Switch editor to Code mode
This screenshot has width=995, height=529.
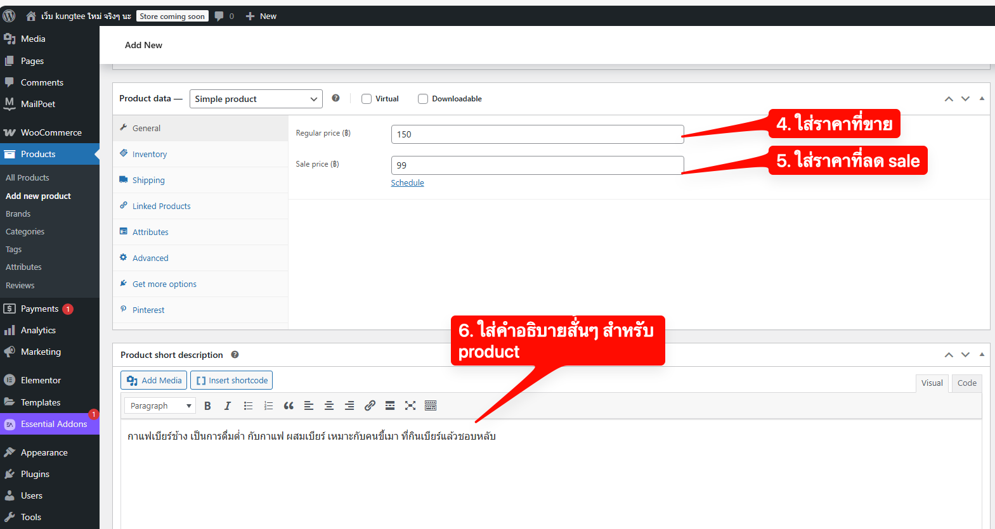click(966, 383)
